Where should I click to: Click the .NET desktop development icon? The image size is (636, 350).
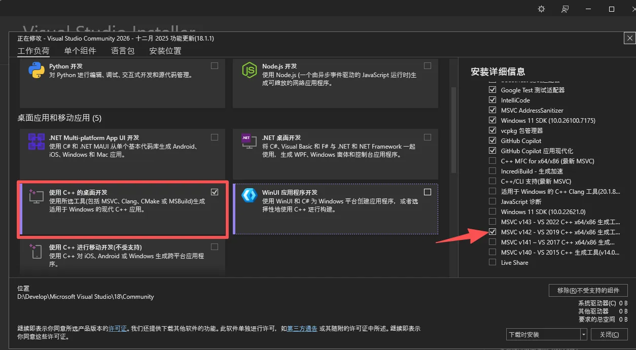[250, 142]
